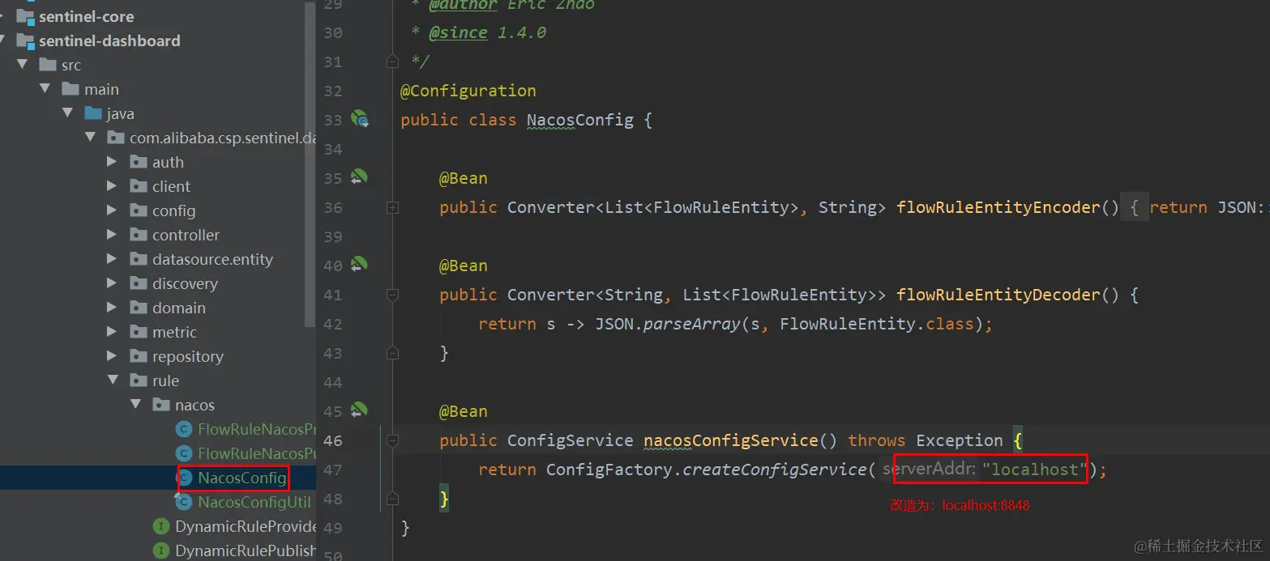Click the bean gutter icon at line 35

[359, 177]
